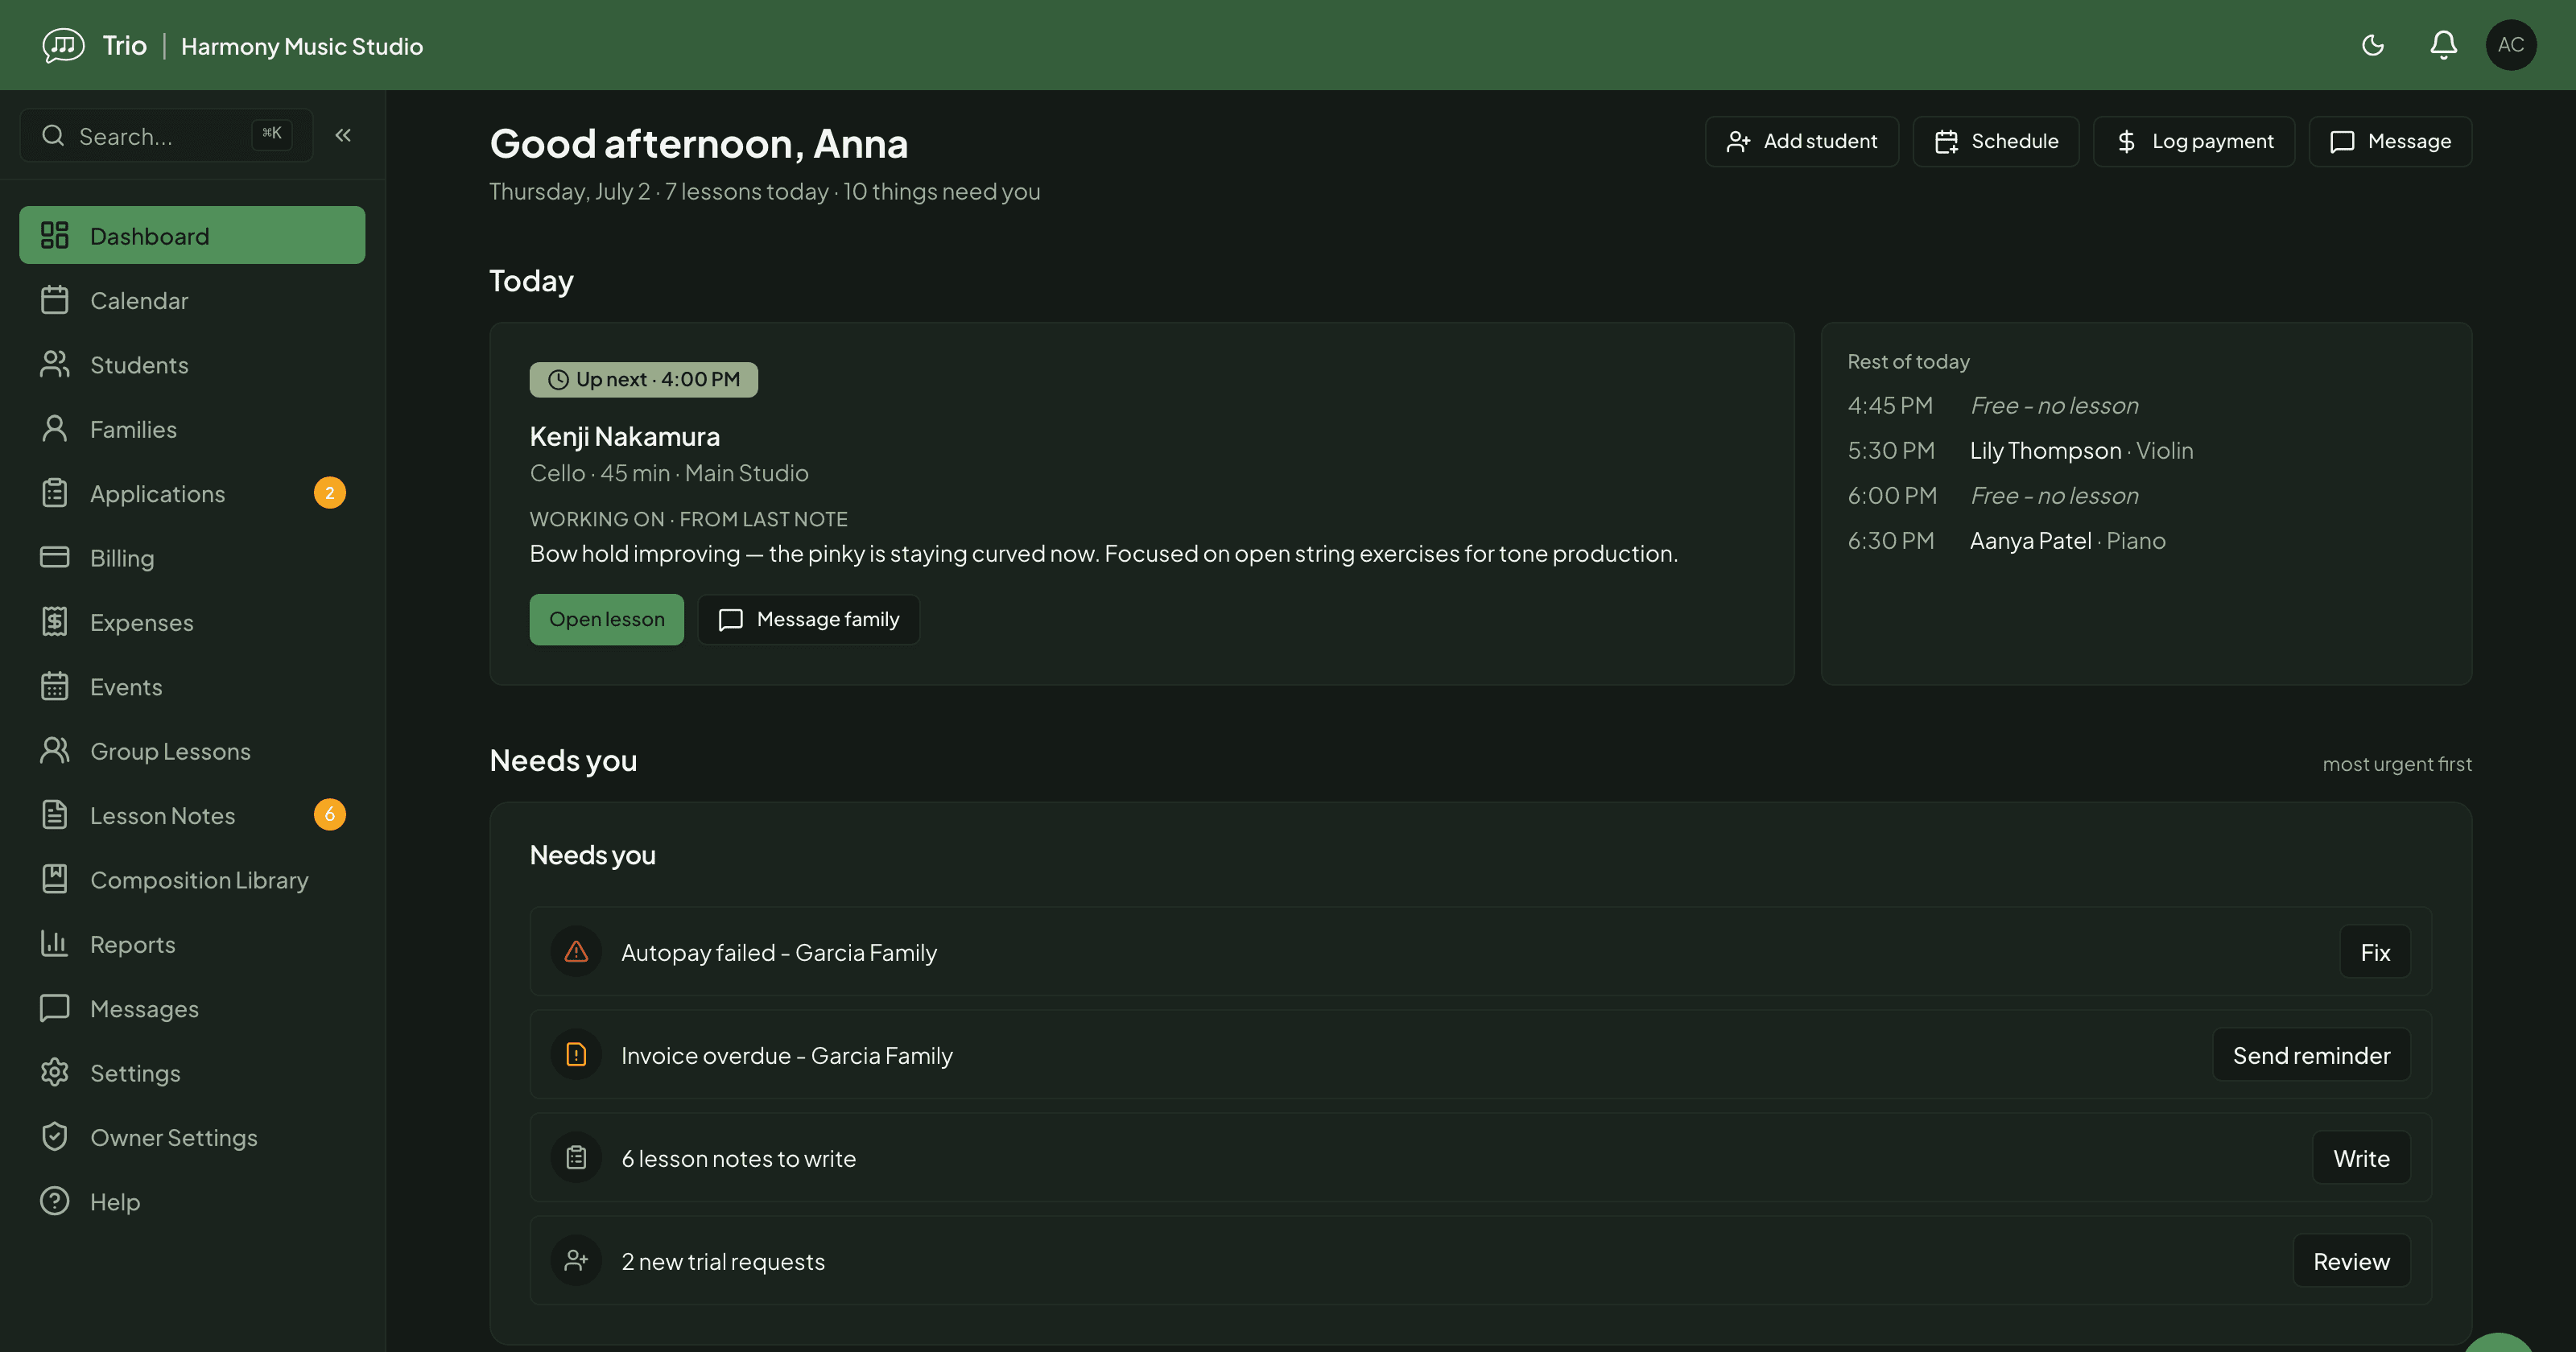
Task: Click Write for lesson notes
Action: (2360, 1158)
